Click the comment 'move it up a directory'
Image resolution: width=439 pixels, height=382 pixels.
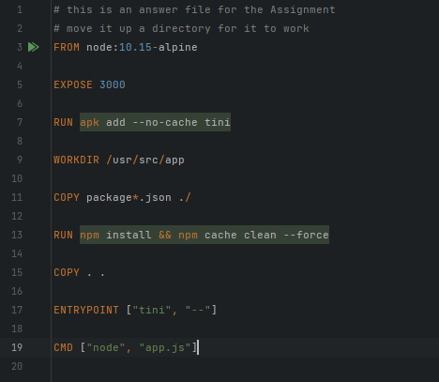pos(139,29)
